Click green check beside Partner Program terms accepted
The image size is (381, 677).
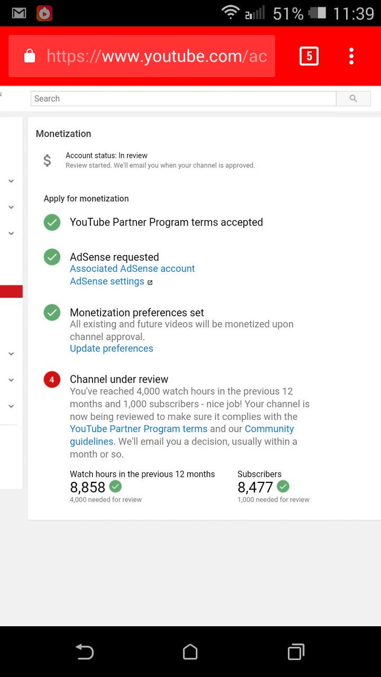[52, 222]
